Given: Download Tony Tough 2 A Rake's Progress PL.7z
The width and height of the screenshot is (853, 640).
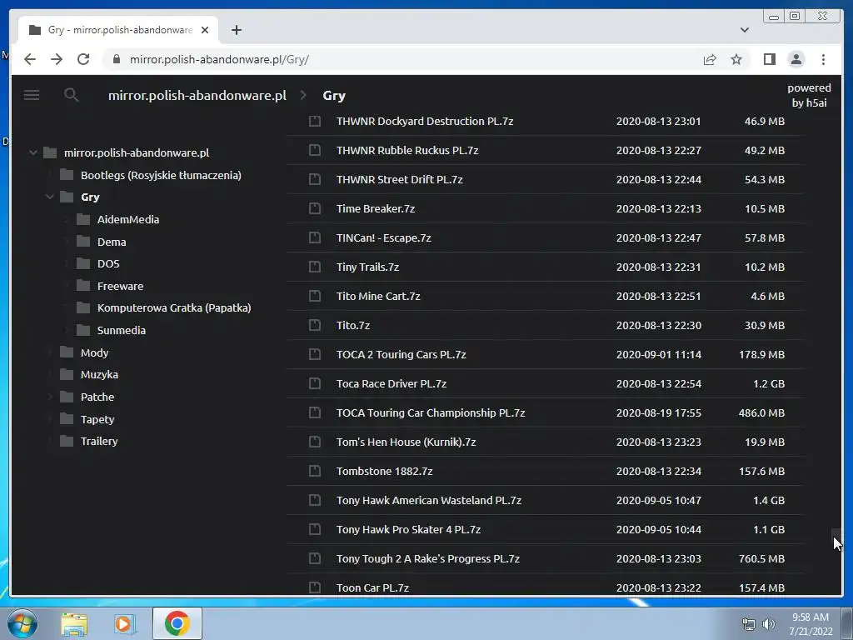Looking at the screenshot, I should coord(427,558).
